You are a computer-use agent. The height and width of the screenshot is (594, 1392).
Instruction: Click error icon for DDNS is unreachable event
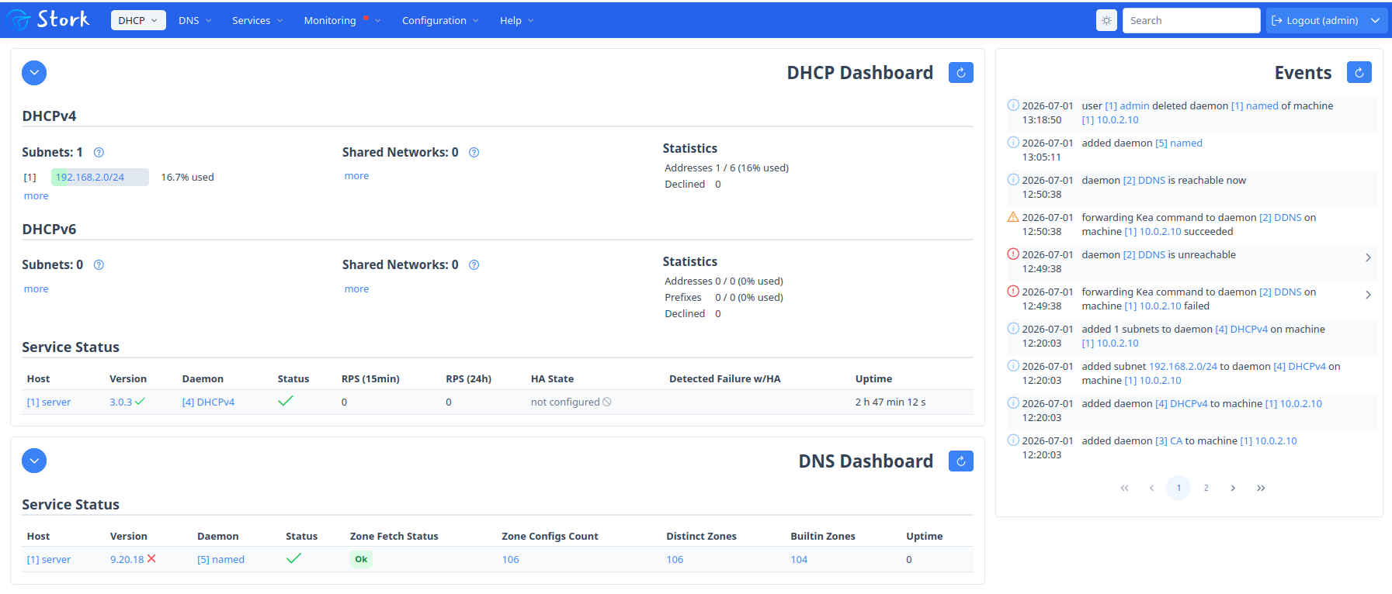pos(1013,254)
